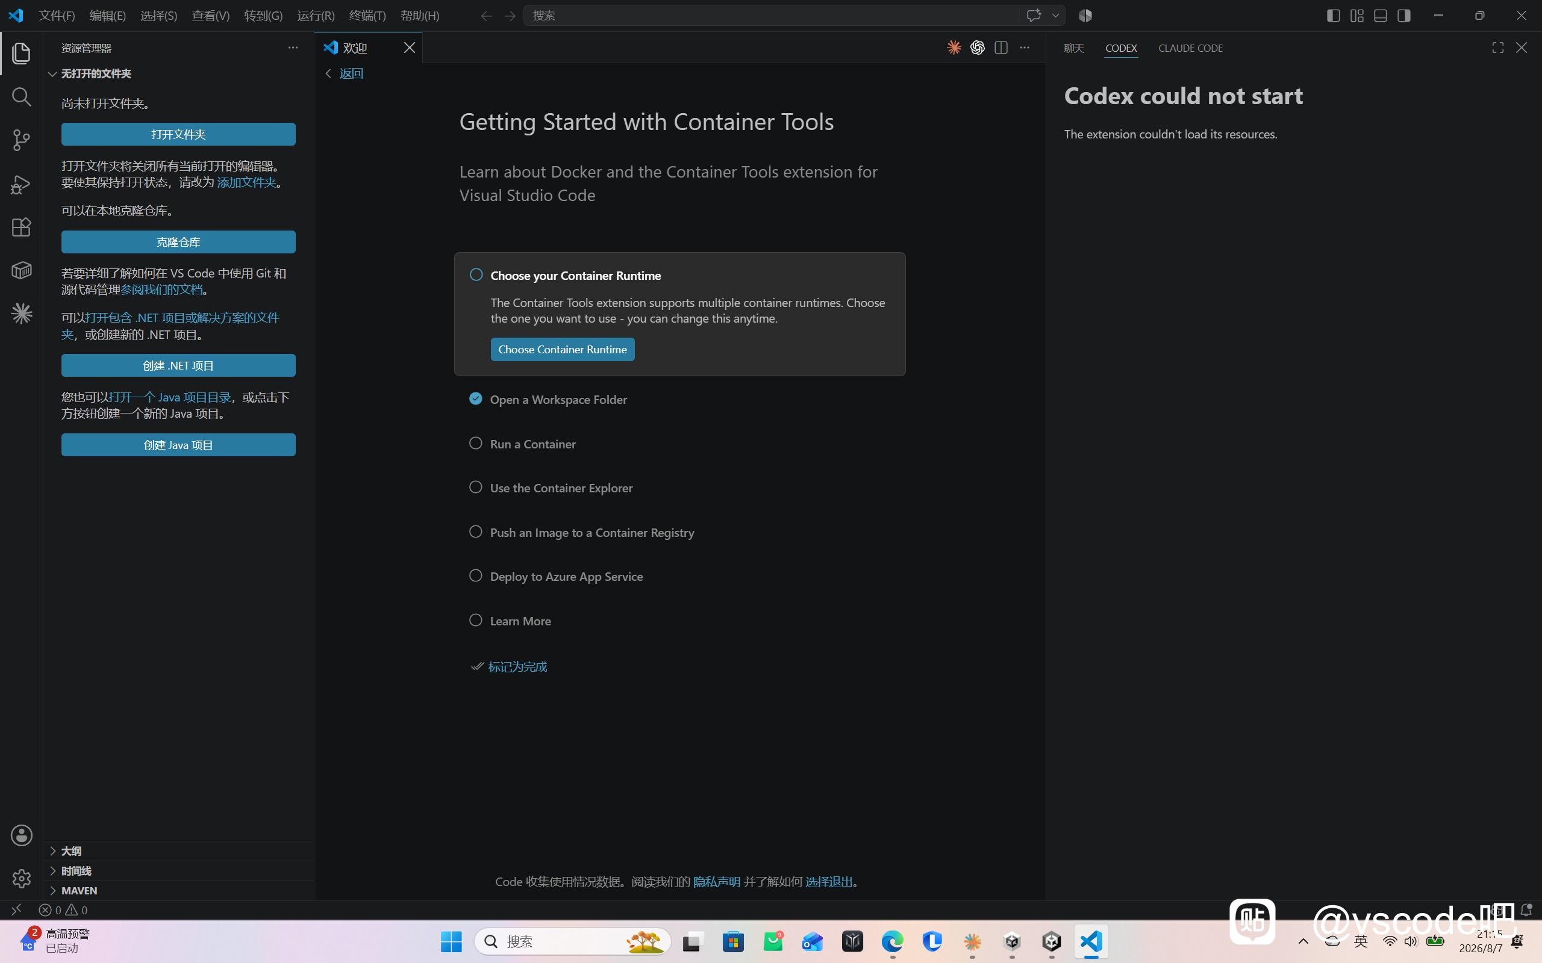The width and height of the screenshot is (1542, 963).
Task: Maximize the secondary side panel
Action: click(x=1498, y=48)
